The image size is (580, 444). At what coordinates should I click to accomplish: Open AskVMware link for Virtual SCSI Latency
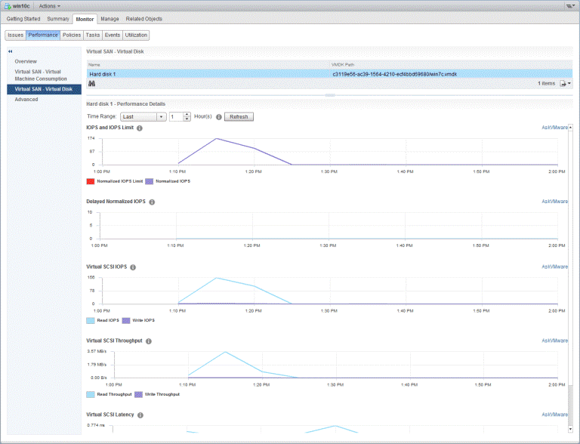tap(554, 415)
